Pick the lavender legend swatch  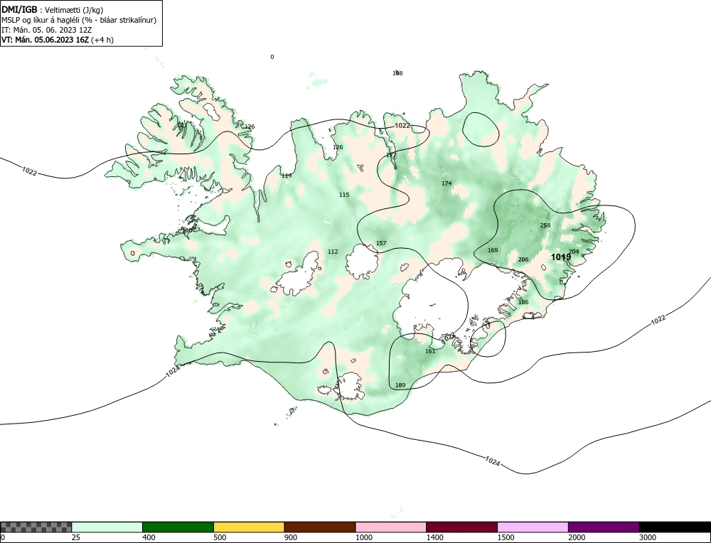click(533, 527)
